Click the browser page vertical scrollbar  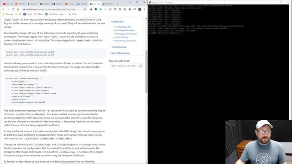pos(146,72)
